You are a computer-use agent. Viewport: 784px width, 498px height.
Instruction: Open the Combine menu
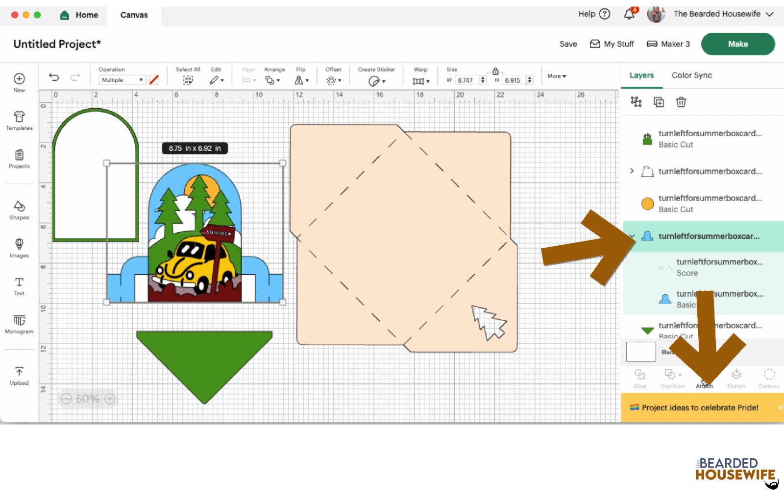[x=673, y=379]
